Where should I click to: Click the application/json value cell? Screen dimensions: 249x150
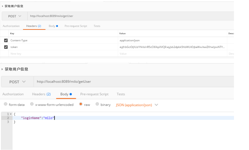pyautogui.click(x=173, y=40)
